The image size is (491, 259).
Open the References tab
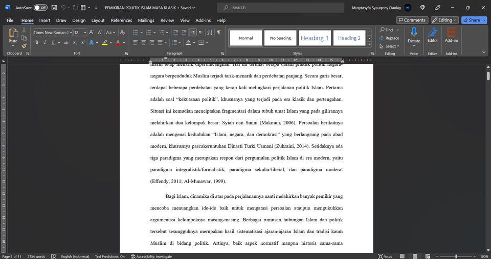[x=121, y=20]
